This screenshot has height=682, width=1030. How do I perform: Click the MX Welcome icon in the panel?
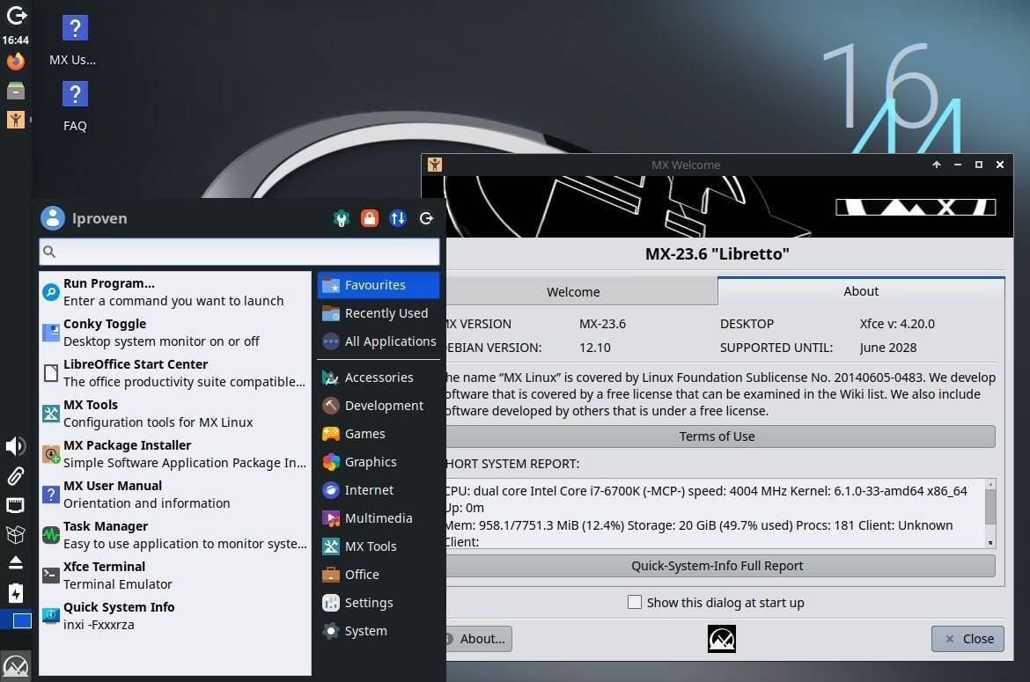point(16,120)
